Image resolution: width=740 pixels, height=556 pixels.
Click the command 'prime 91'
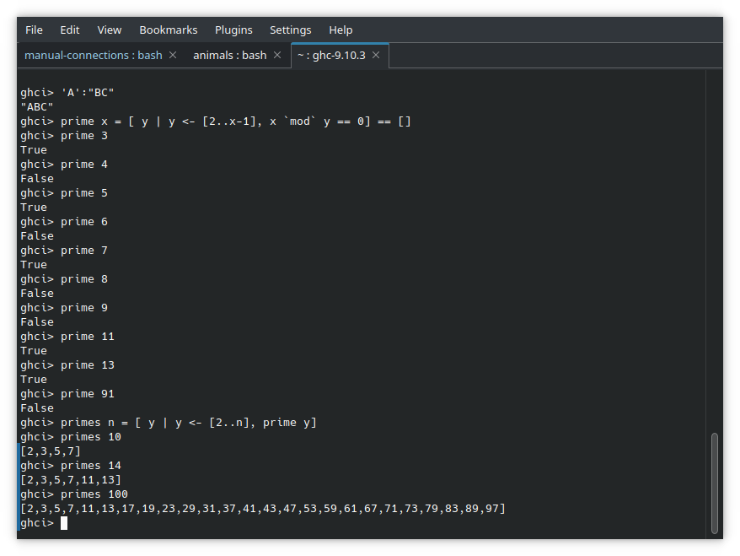tap(88, 393)
